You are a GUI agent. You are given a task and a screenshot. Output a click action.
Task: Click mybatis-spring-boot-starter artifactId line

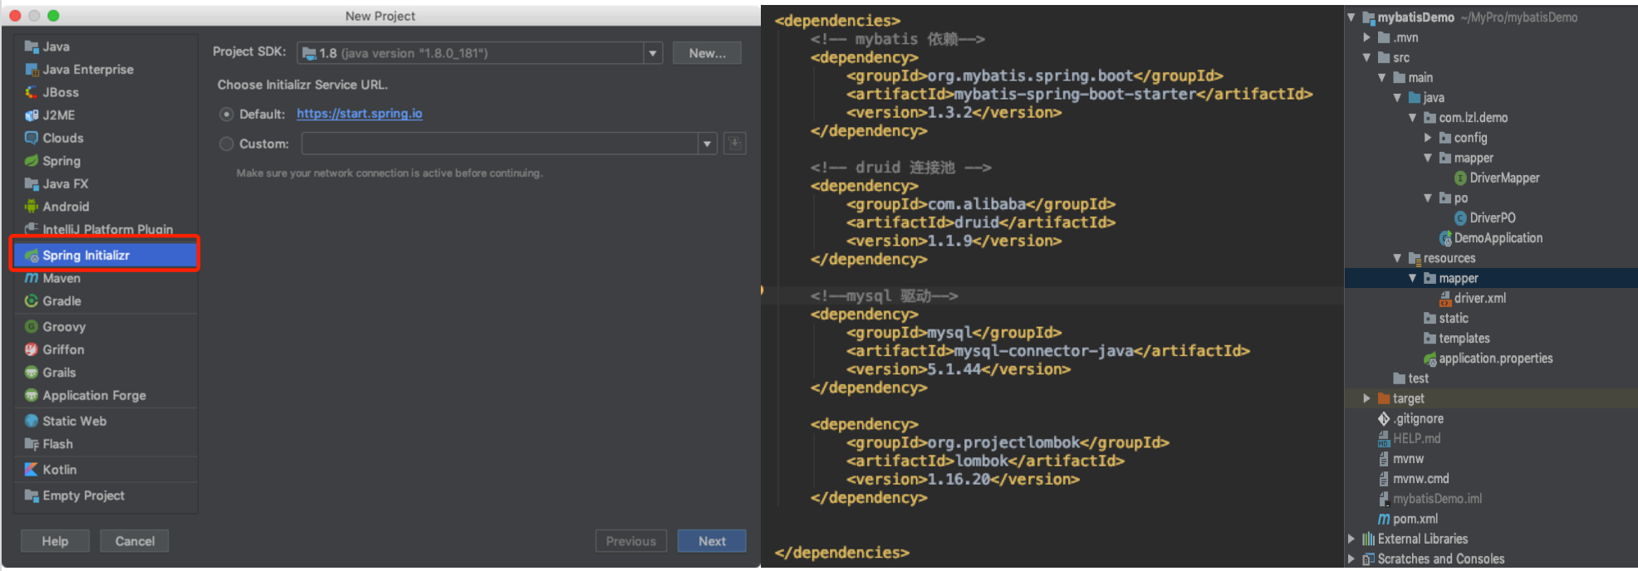tap(1080, 95)
